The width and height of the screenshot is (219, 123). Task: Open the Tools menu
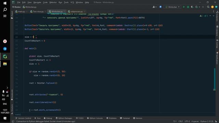click(66, 2)
